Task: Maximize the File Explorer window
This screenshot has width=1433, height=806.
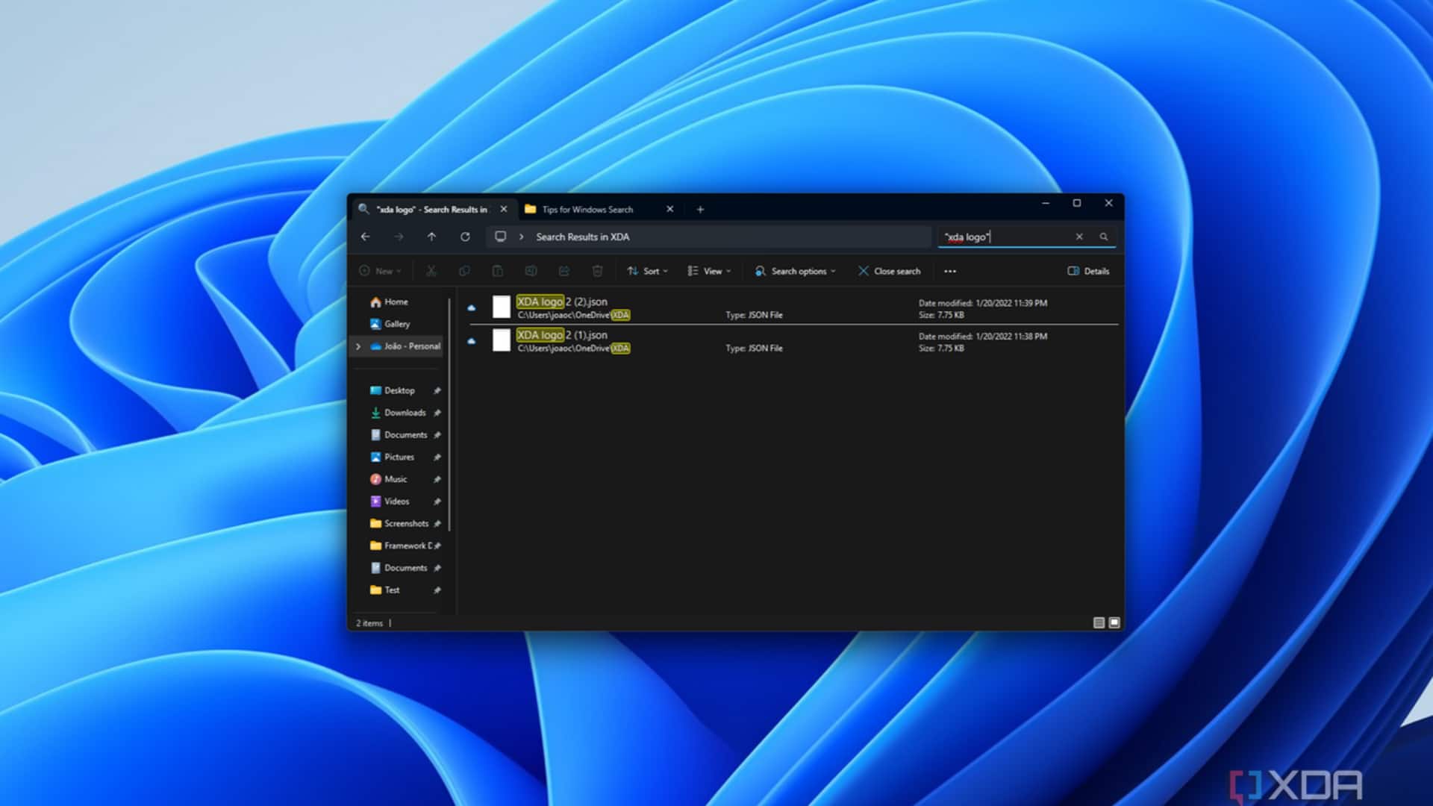Action: 1077,203
